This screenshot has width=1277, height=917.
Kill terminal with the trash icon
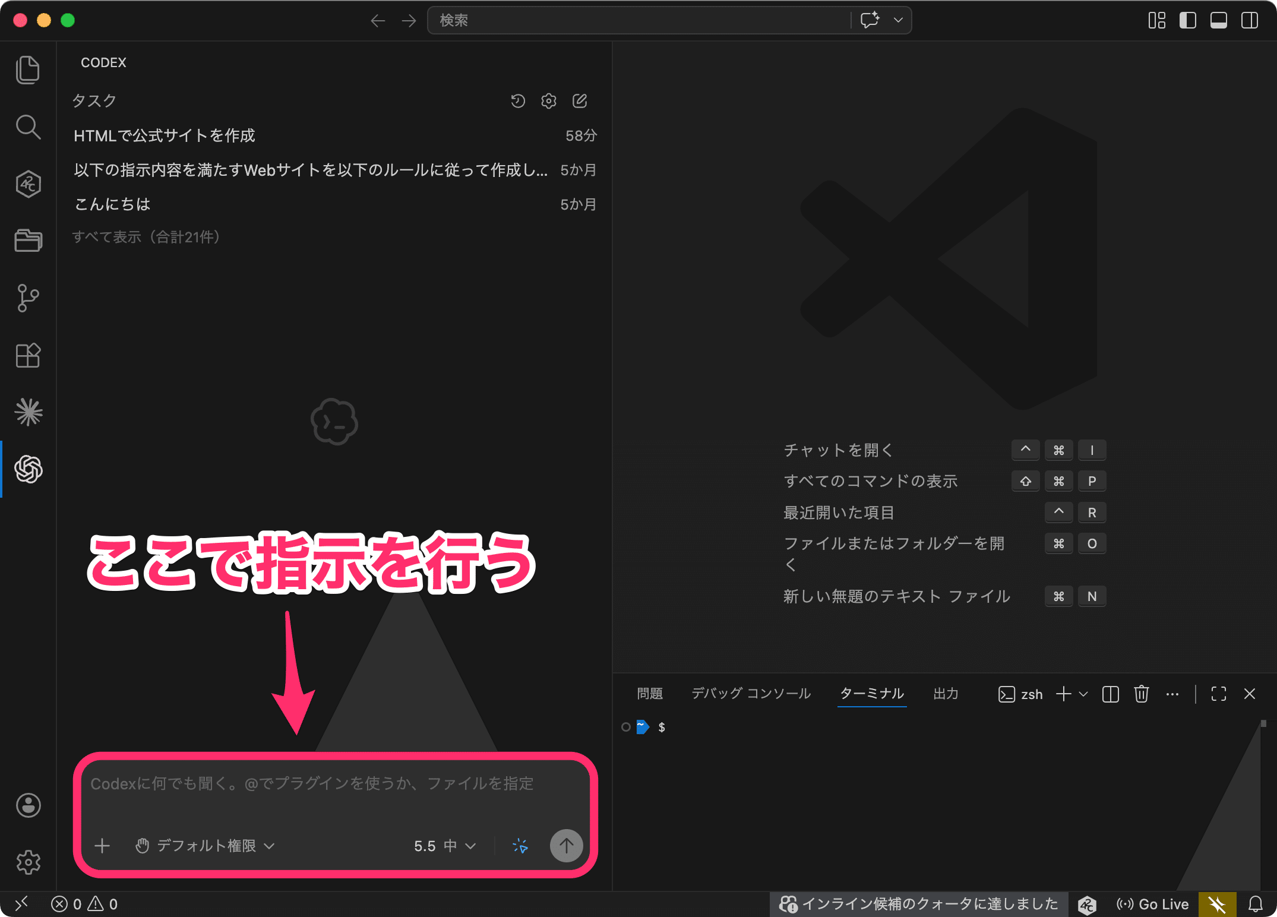point(1141,694)
